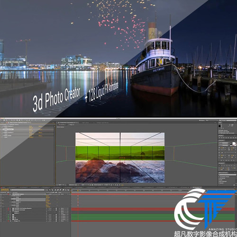Screen dimensions: 237x237
Task: Select the Hand tool in the toolbar
Action: (x=4, y=120)
